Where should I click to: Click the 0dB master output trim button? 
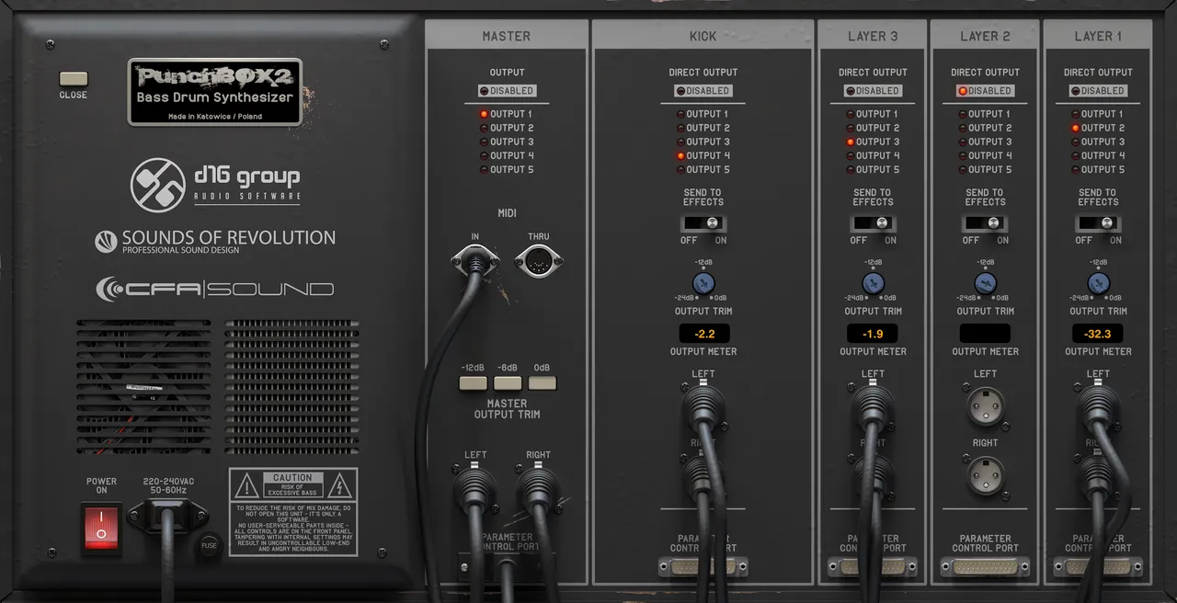tap(543, 383)
